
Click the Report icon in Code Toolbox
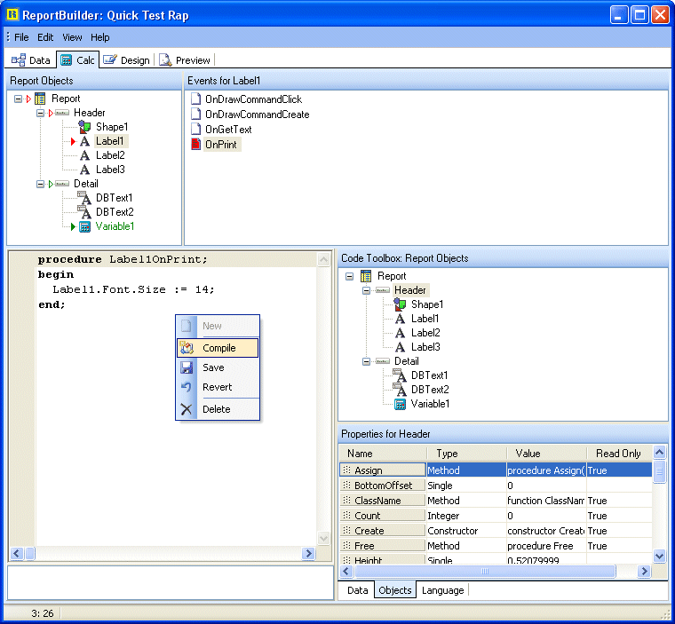pos(366,276)
